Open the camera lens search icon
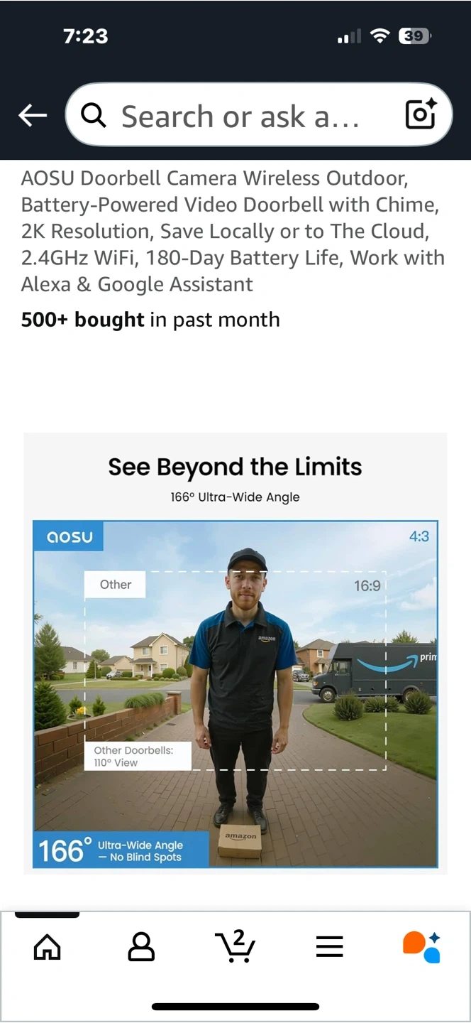The width and height of the screenshot is (471, 1023). (420, 114)
